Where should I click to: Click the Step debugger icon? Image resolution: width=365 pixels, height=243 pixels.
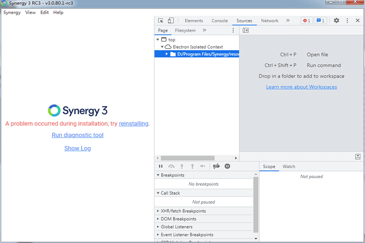click(x=203, y=166)
